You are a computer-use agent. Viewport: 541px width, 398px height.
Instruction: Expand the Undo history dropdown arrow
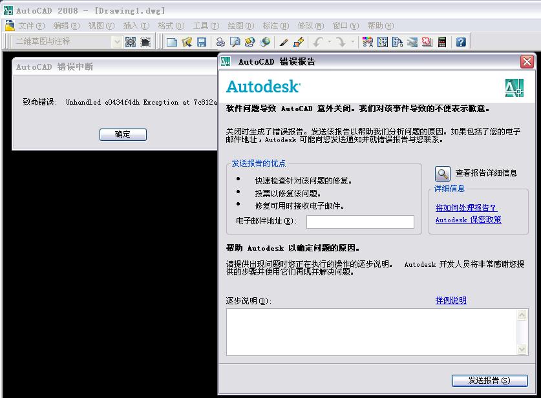(330, 42)
